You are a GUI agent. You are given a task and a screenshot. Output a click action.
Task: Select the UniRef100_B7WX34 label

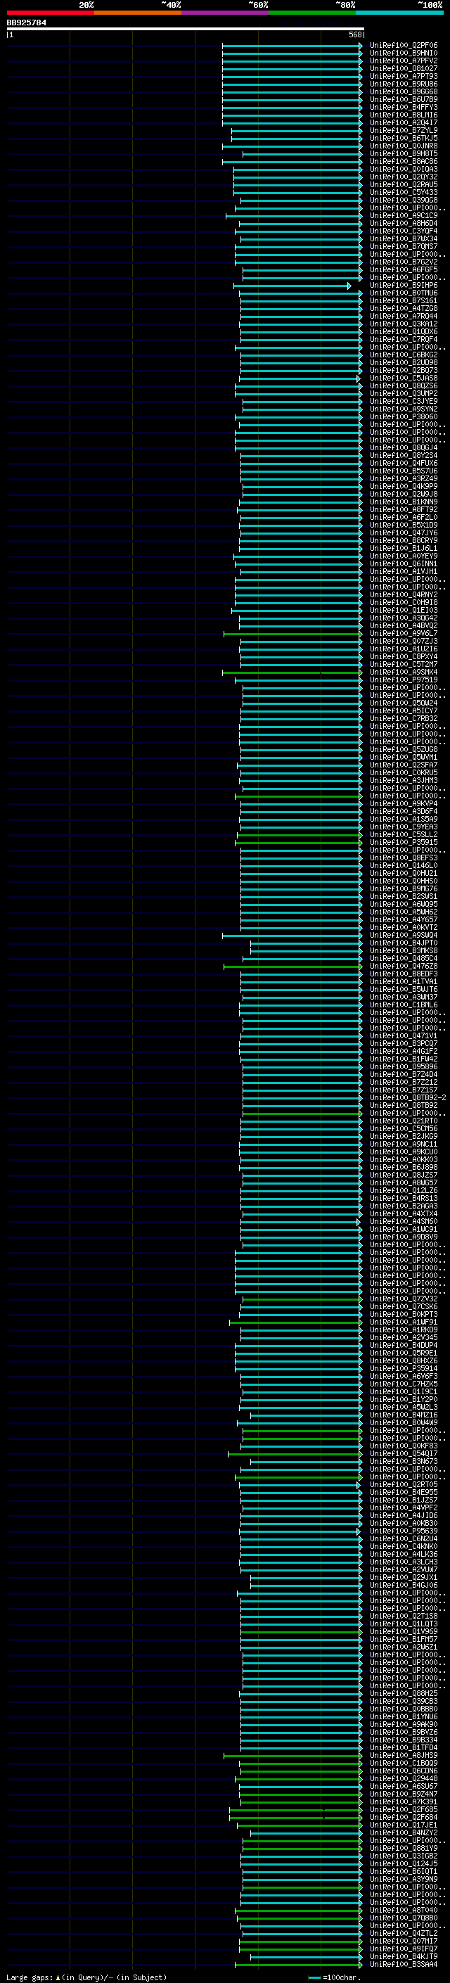403,238
